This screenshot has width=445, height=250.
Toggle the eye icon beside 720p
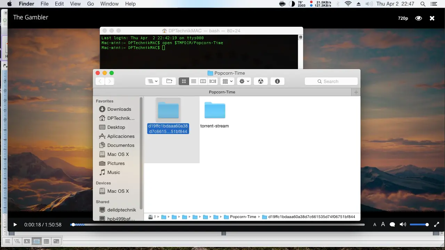pyautogui.click(x=419, y=18)
